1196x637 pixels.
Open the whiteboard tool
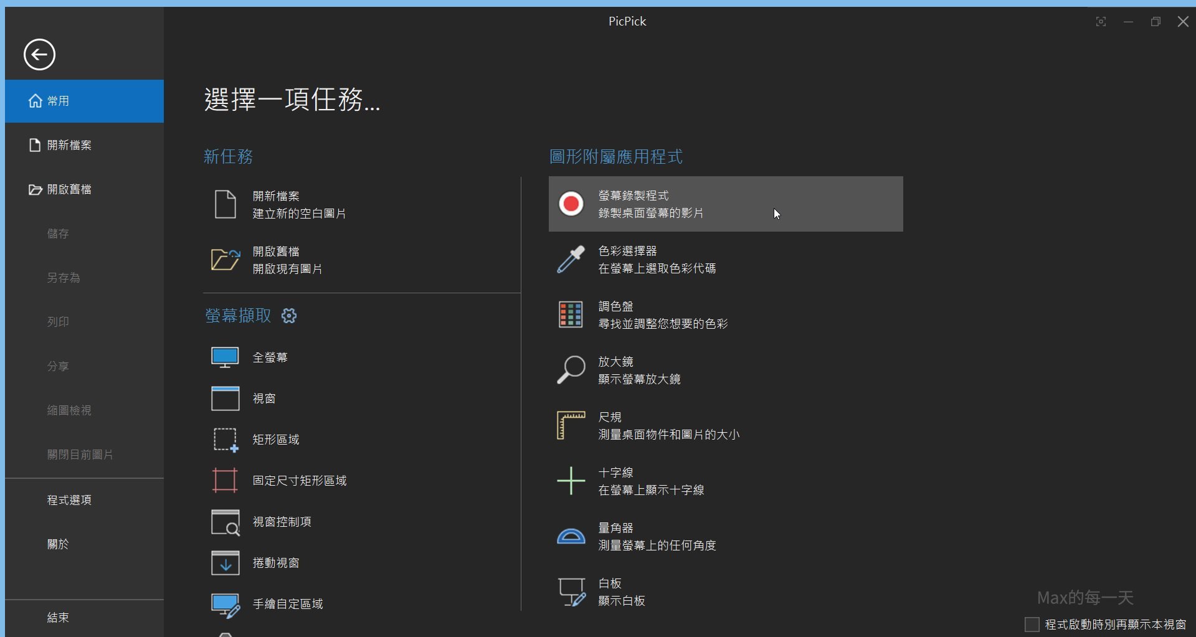[609, 592]
